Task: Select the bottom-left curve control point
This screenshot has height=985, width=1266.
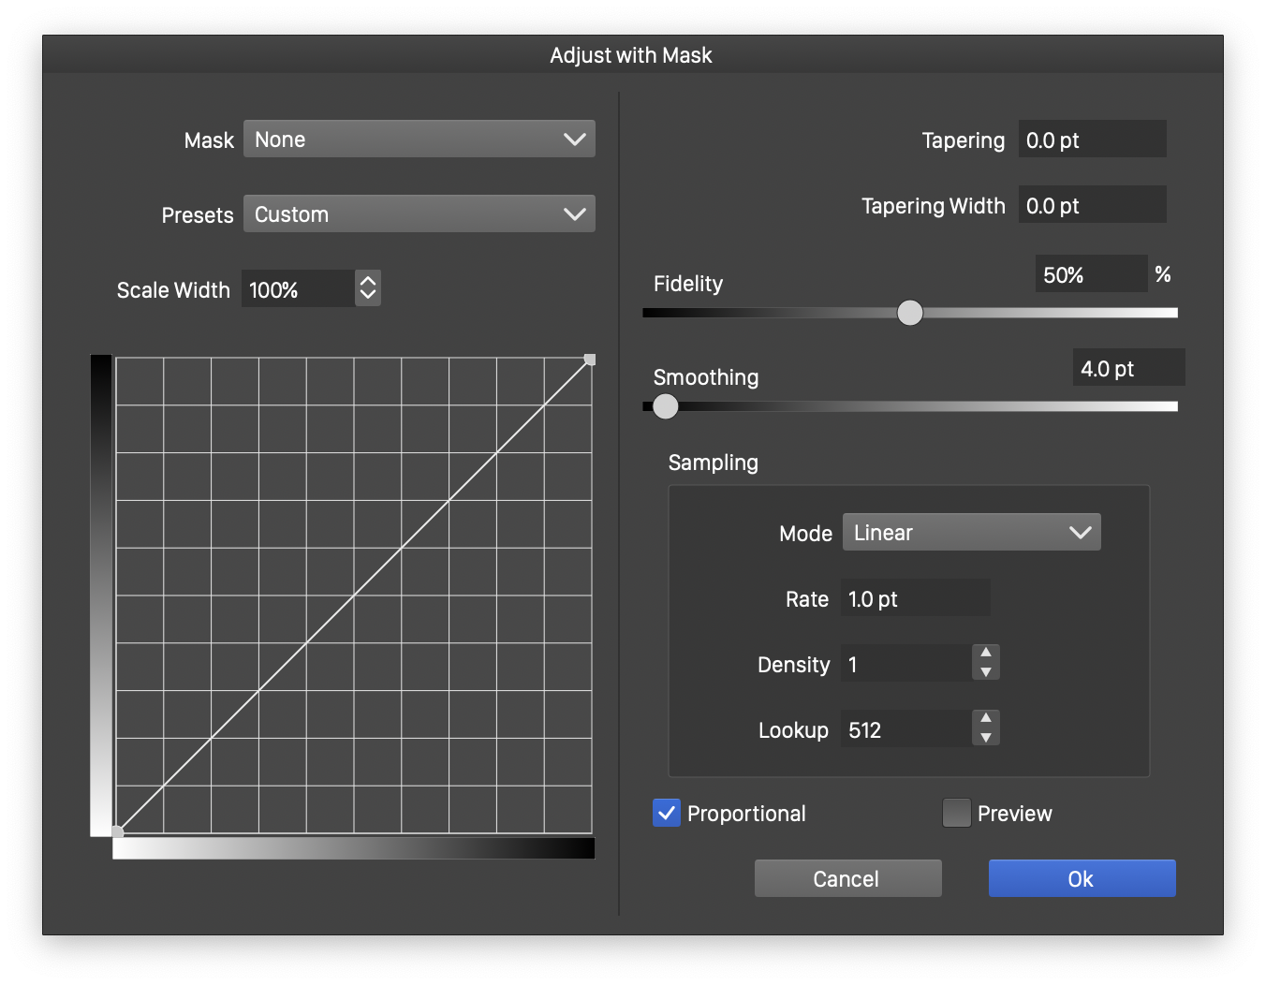Action: coord(118,831)
